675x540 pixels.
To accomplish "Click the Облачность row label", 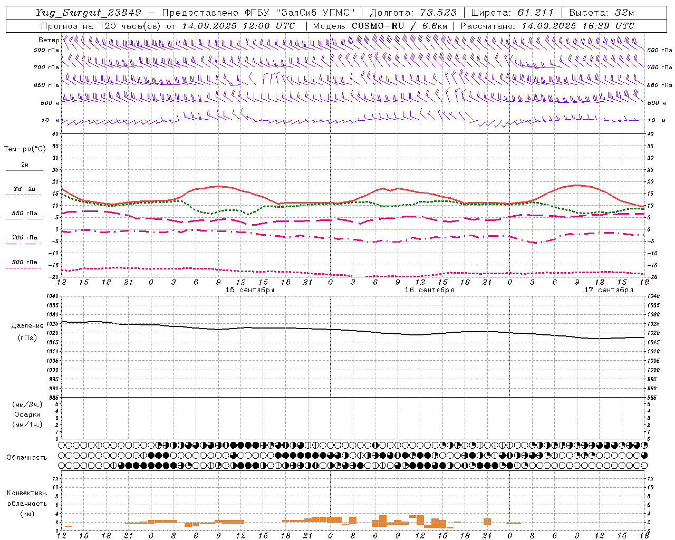I will tap(26, 457).
